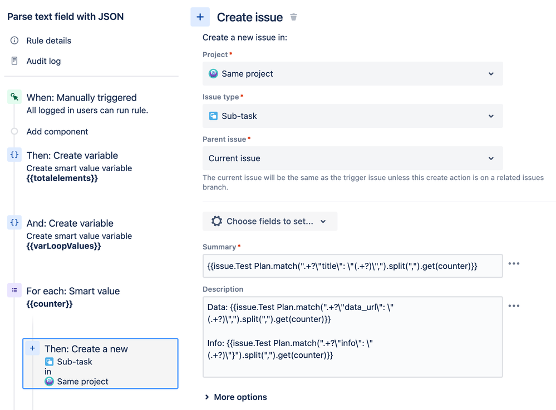The image size is (556, 410).
Task: Open the Project dropdown showing Same project
Action: click(x=352, y=74)
